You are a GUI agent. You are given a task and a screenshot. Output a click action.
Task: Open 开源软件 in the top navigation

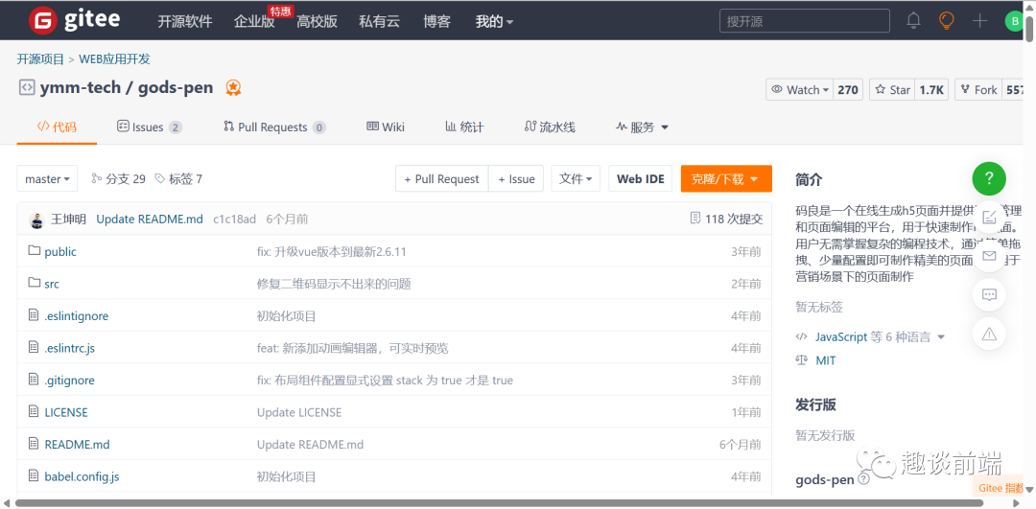pos(185,21)
